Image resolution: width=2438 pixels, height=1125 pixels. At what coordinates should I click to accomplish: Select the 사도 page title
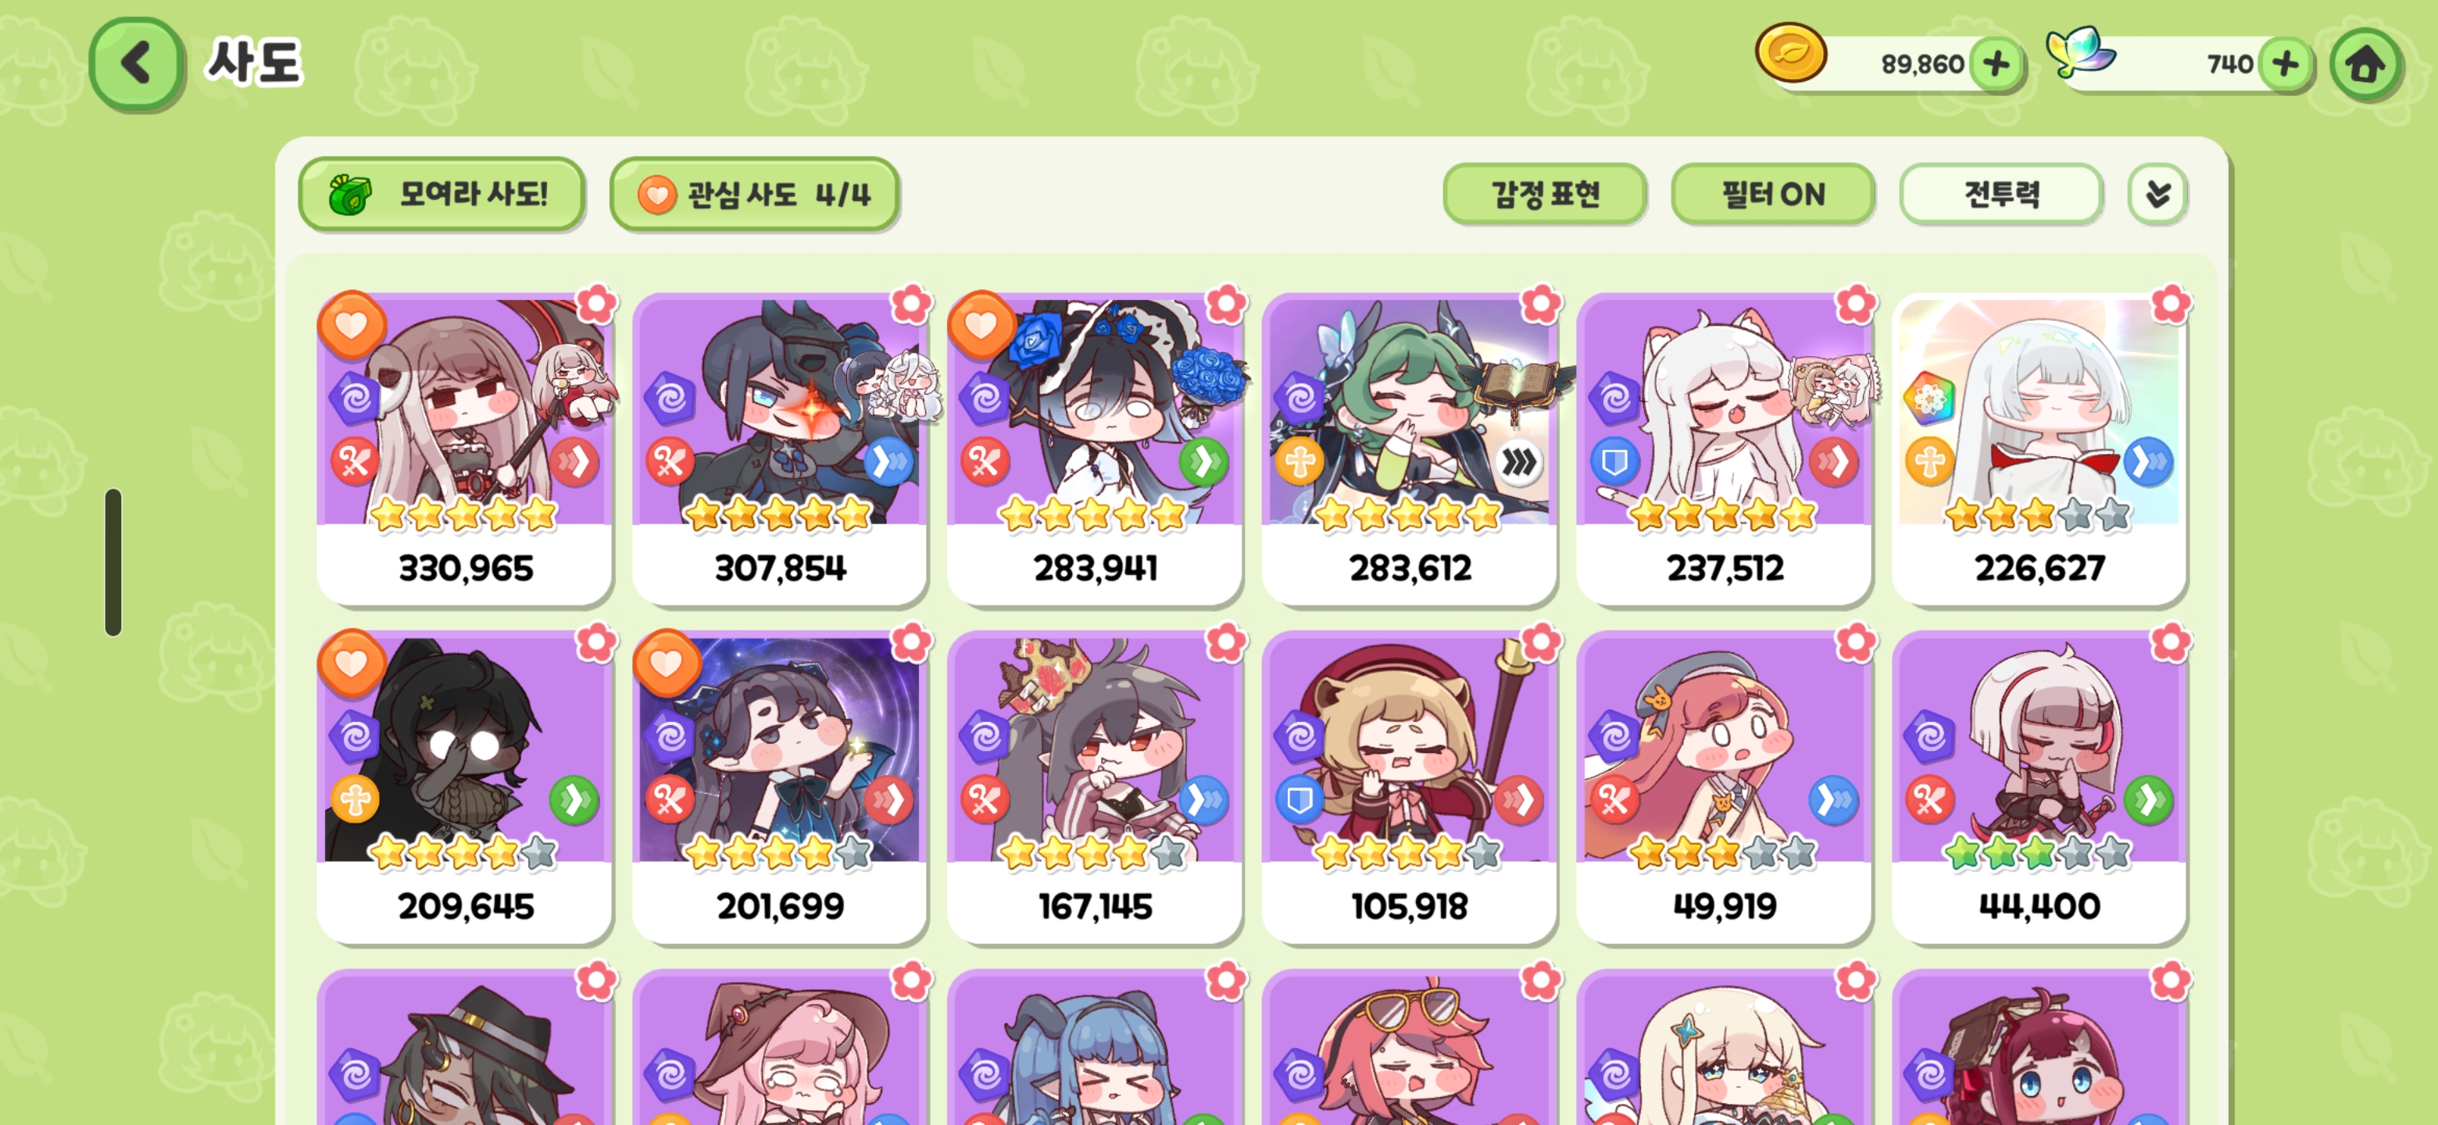[255, 63]
